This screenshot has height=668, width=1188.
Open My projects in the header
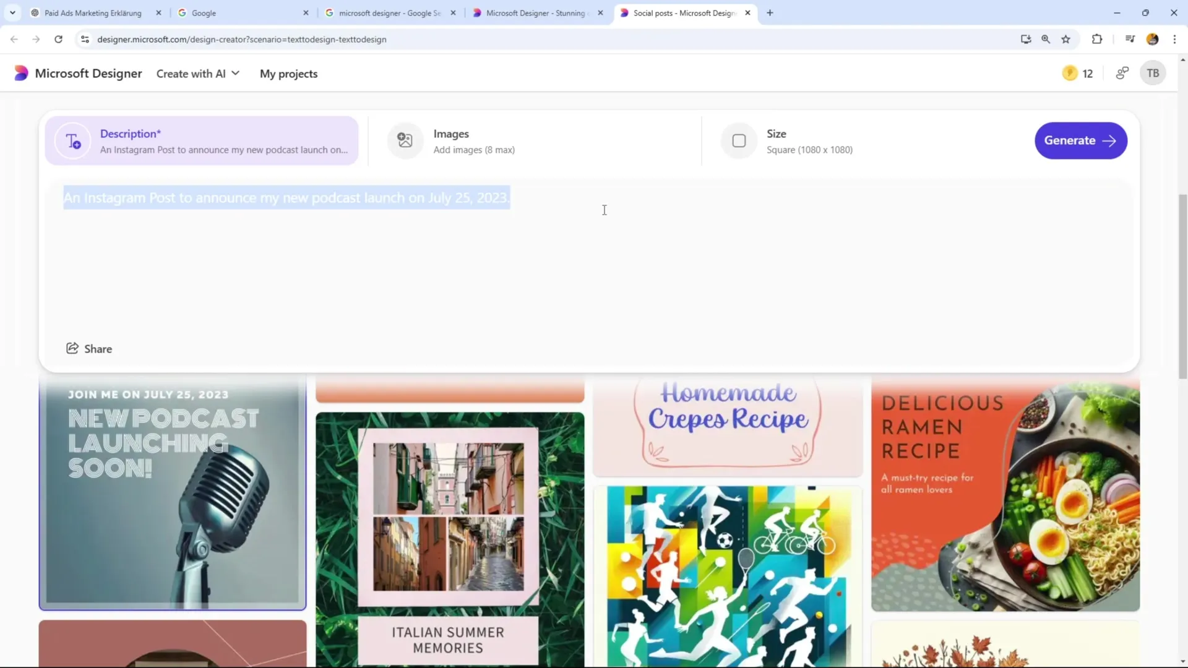click(x=288, y=74)
